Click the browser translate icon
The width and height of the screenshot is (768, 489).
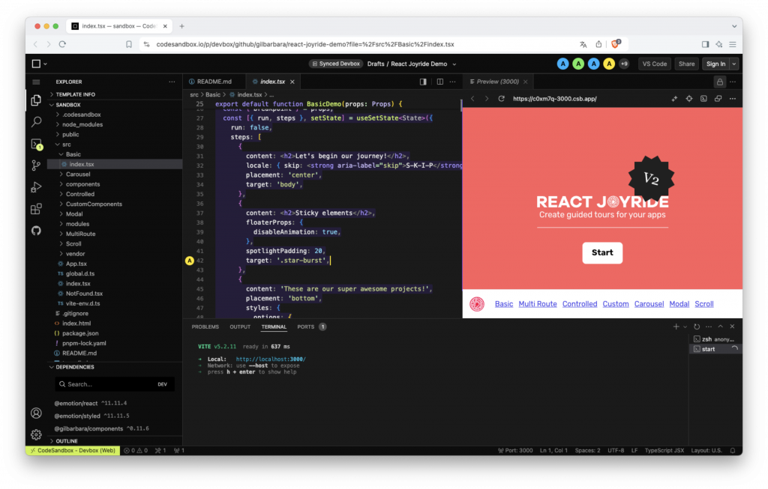583,44
